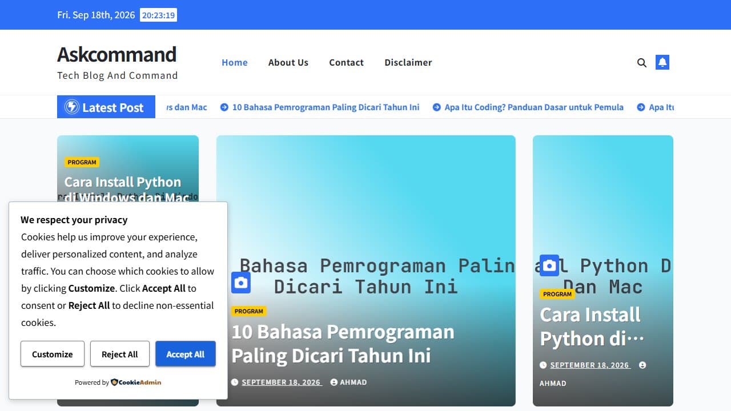Open the About Us page
Viewport: 731px width, 411px height.
coord(288,62)
